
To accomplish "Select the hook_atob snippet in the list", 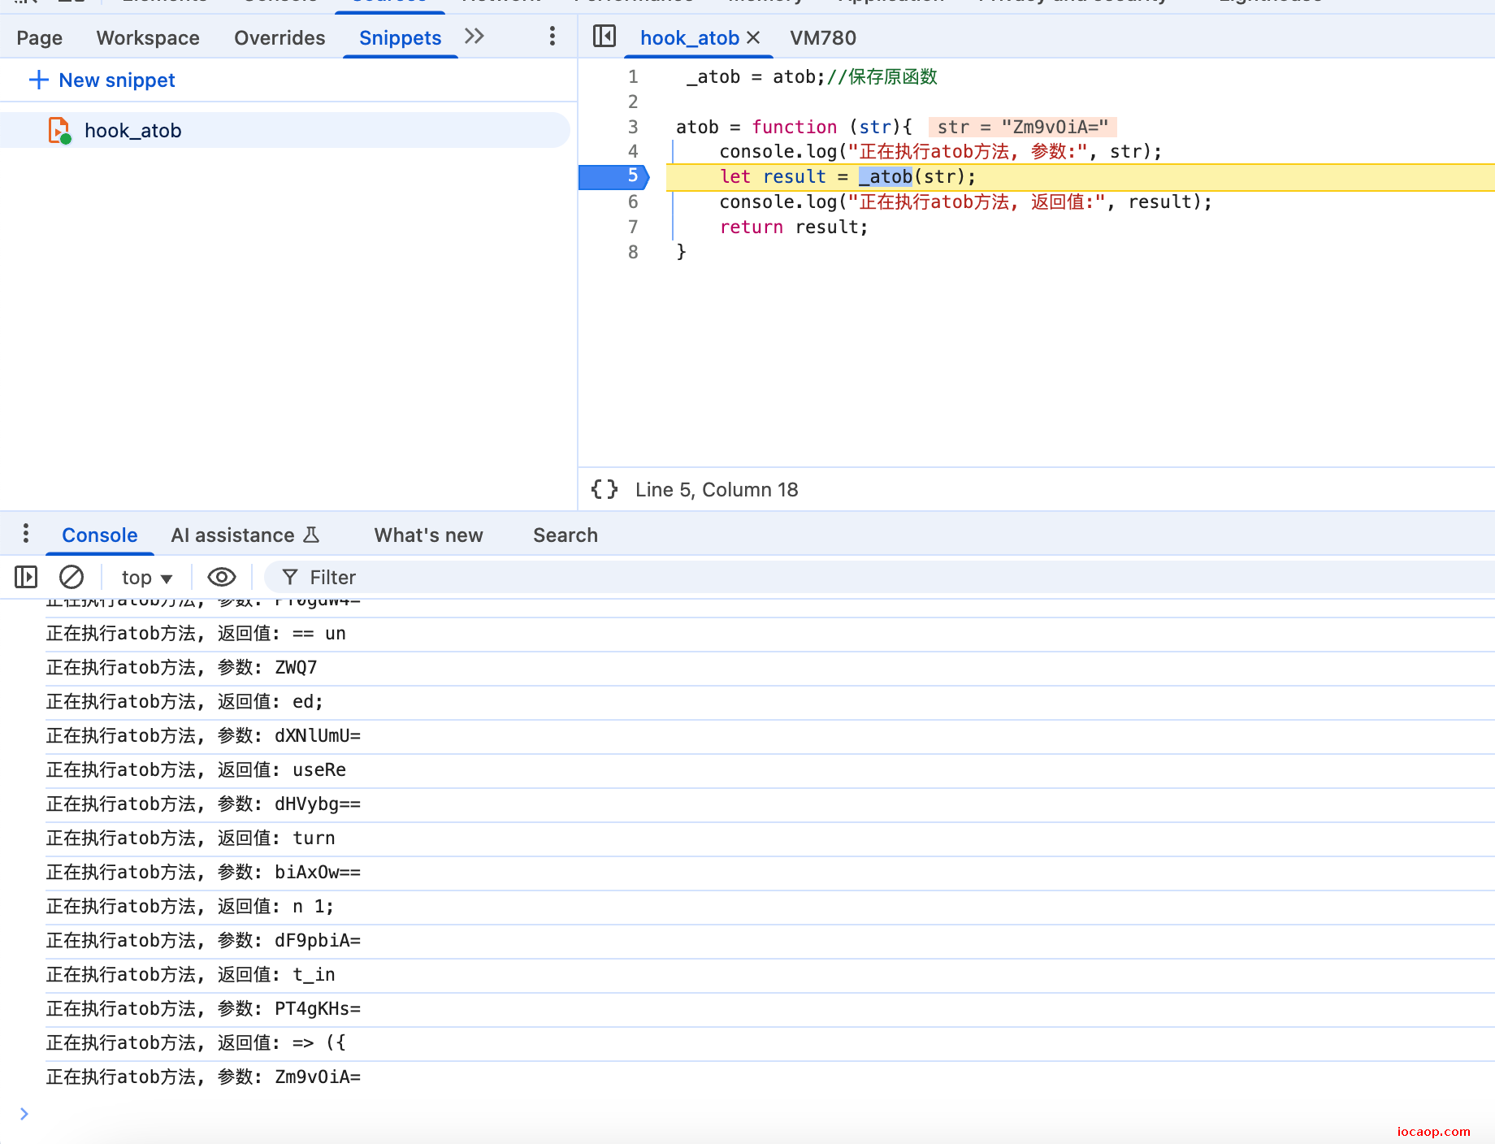I will pos(284,131).
